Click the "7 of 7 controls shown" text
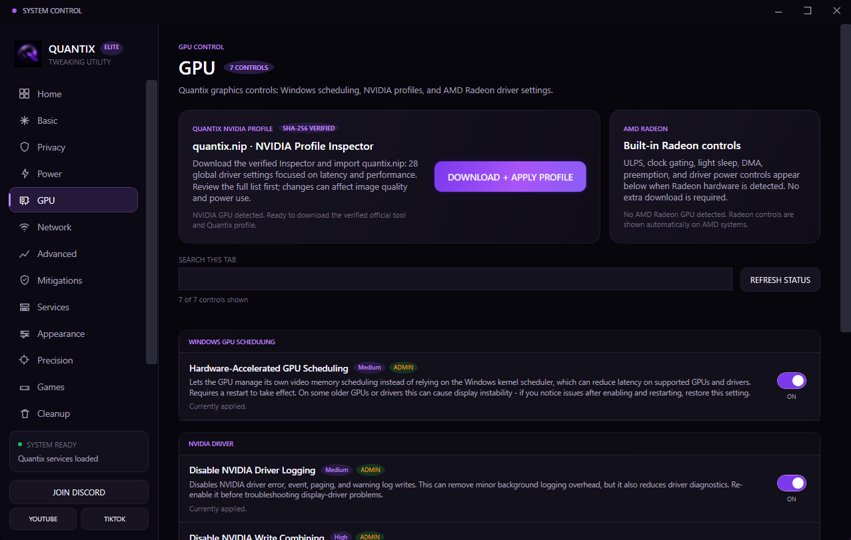Screen dimensions: 851x540 click(213, 300)
